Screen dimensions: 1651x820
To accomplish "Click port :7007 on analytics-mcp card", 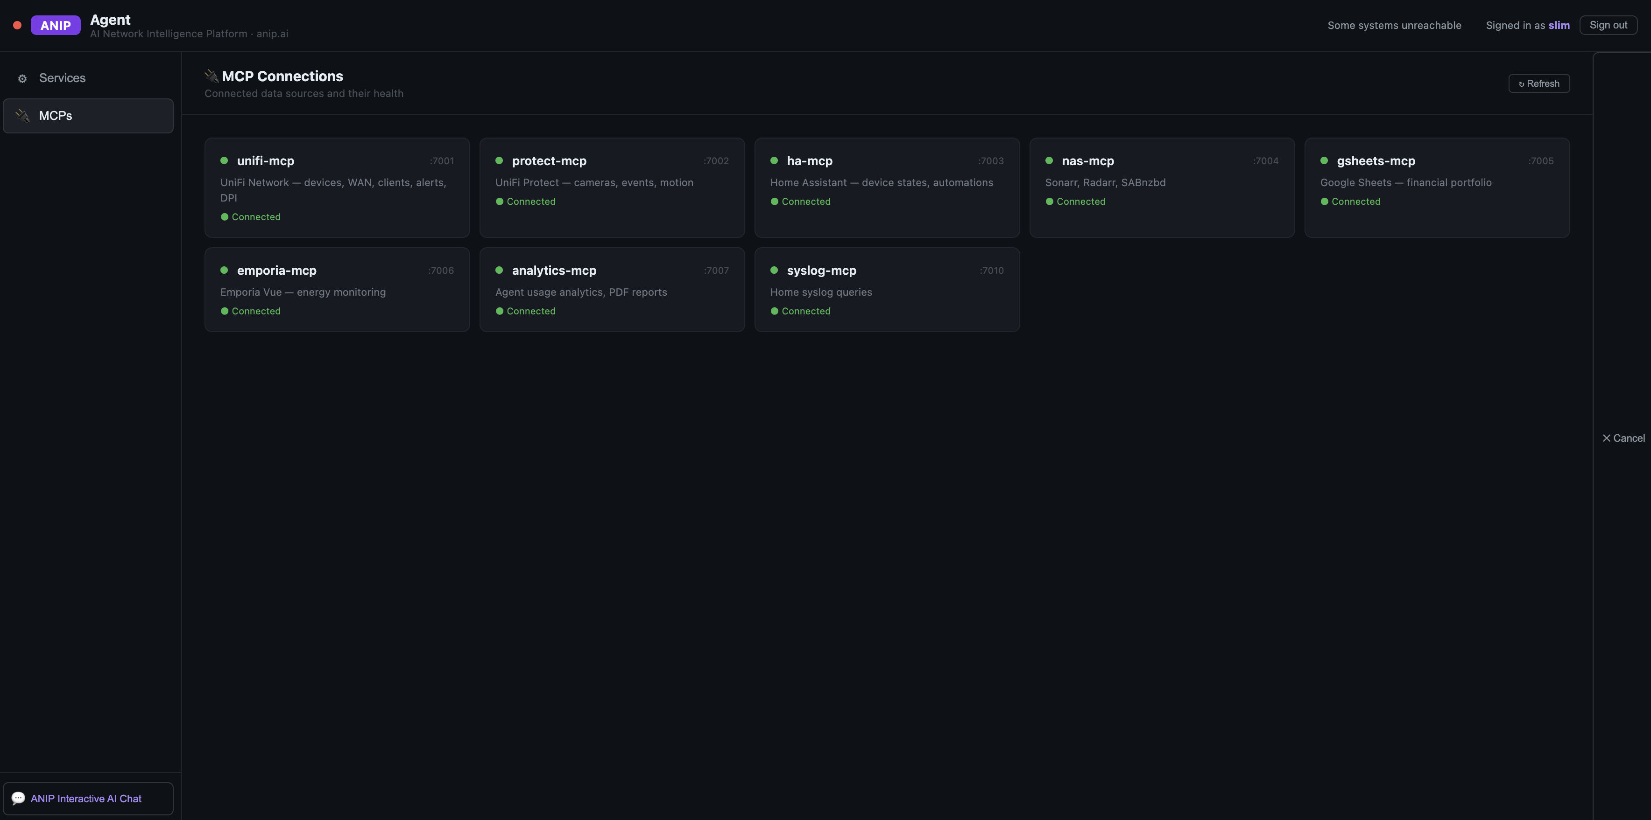I will (x=717, y=270).
